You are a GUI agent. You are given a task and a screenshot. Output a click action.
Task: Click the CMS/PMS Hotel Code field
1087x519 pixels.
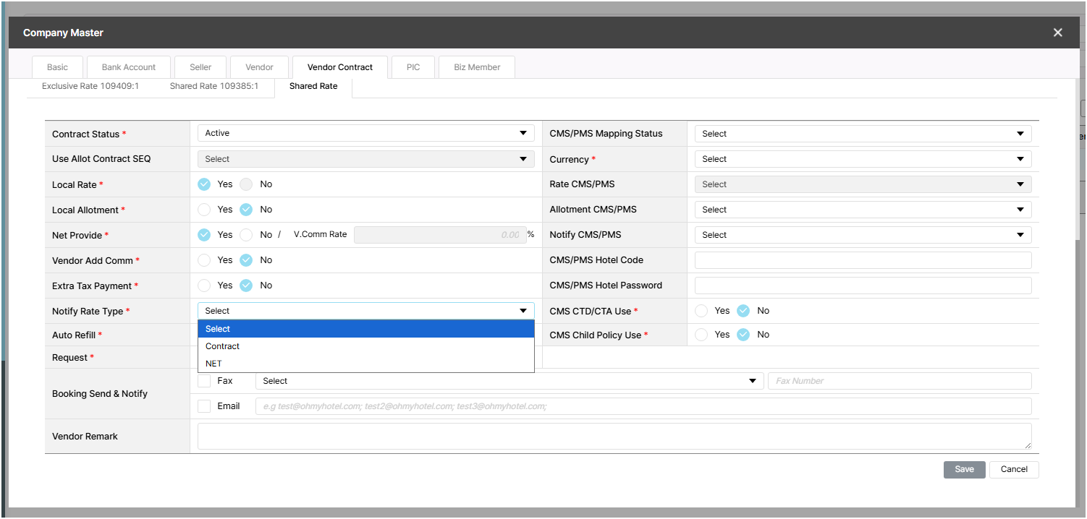863,260
